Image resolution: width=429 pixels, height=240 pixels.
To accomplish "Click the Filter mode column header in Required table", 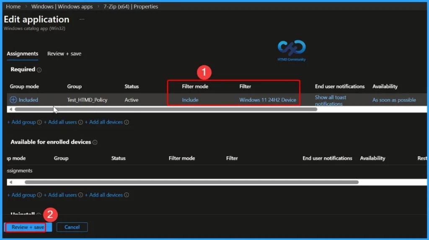I will pos(195,86).
